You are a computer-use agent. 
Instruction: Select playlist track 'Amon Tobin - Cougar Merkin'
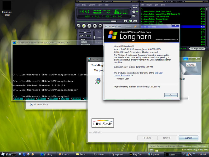[x=173, y=19]
